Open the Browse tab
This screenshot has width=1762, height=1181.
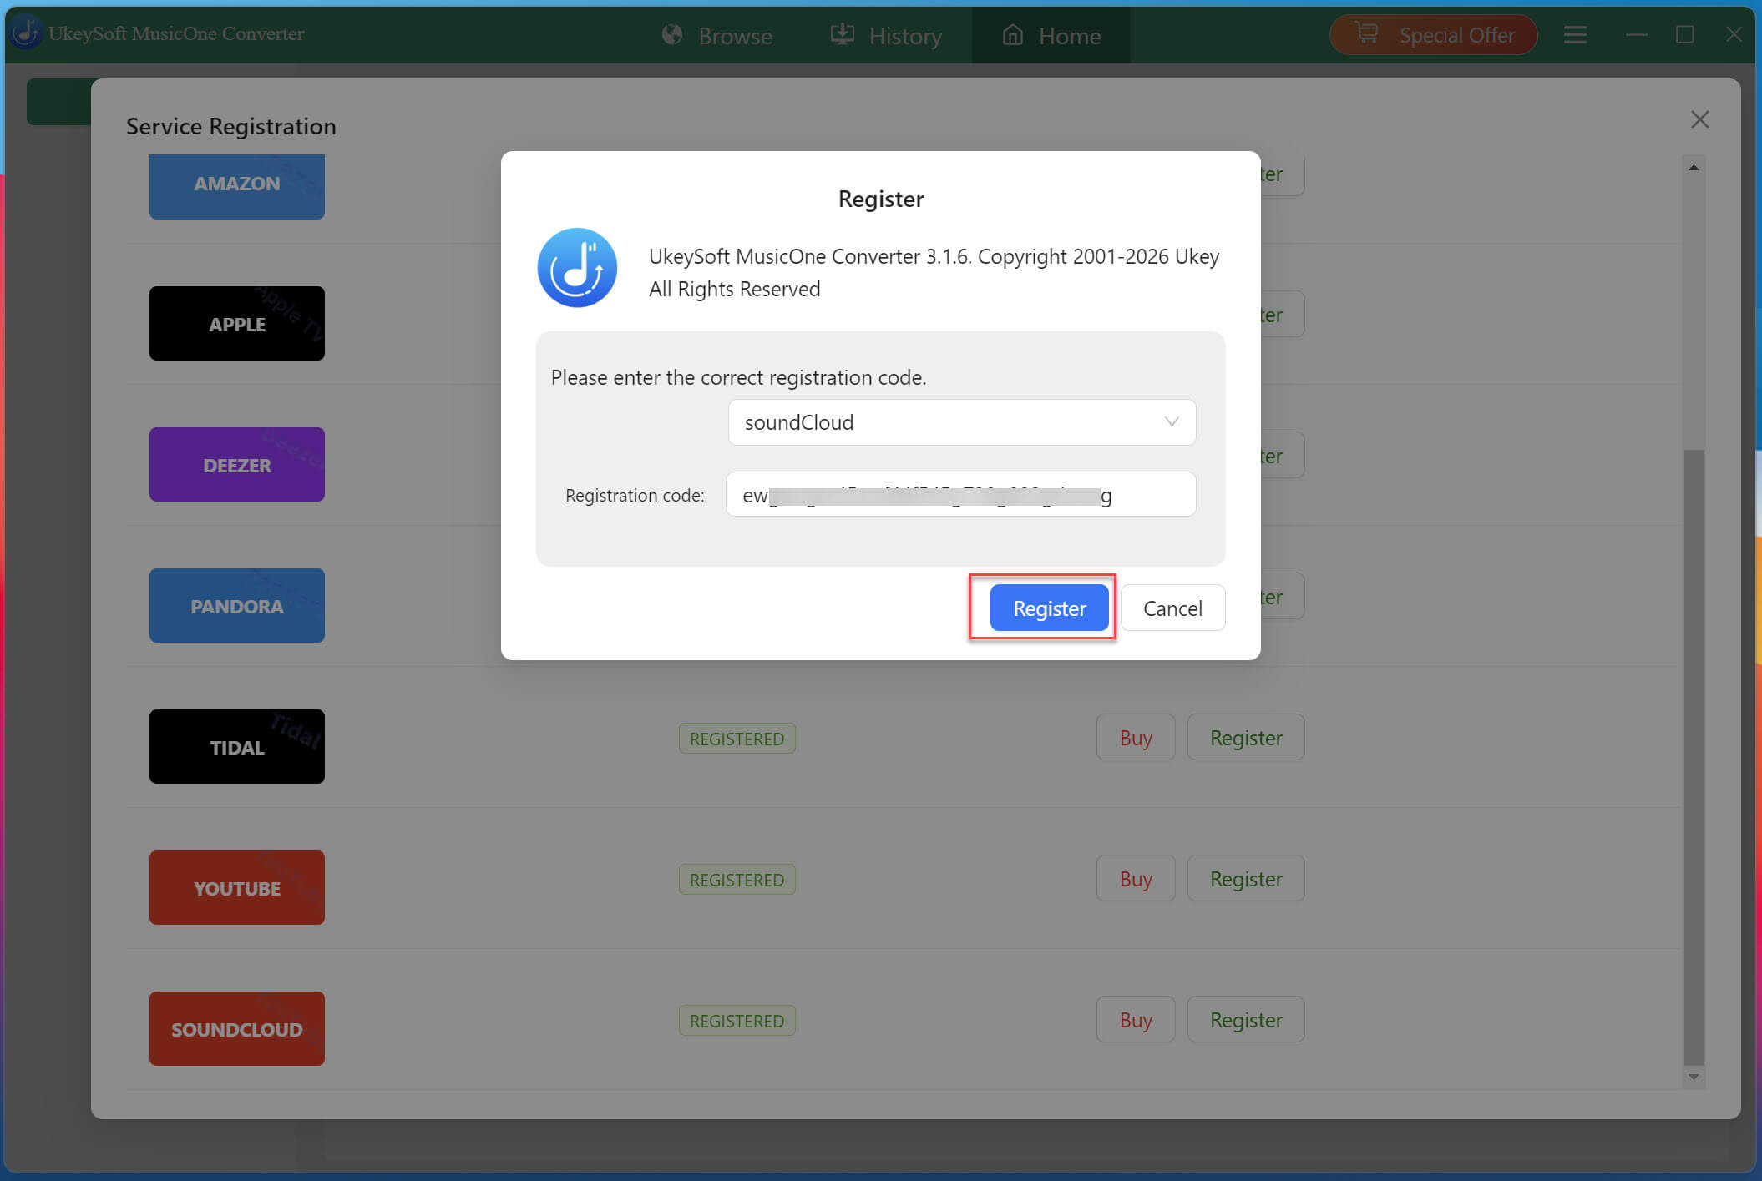pos(717,36)
